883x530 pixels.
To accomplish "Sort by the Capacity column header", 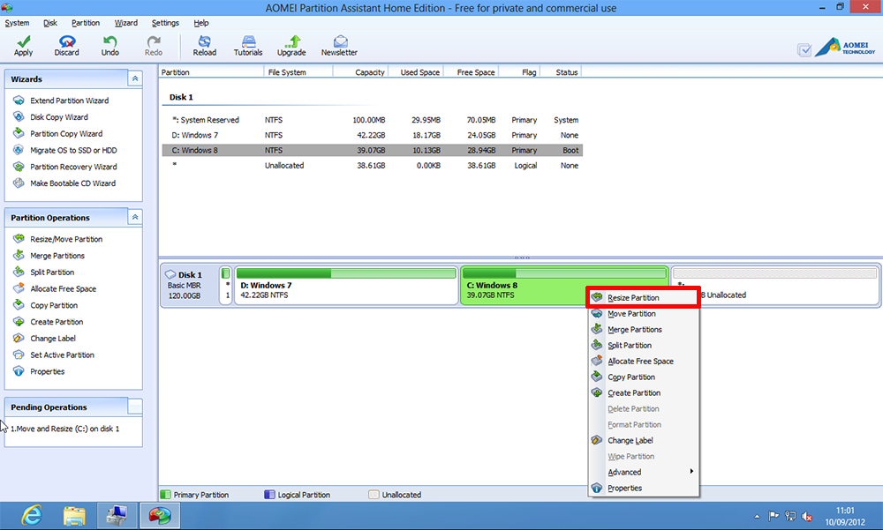I will 360,72.
